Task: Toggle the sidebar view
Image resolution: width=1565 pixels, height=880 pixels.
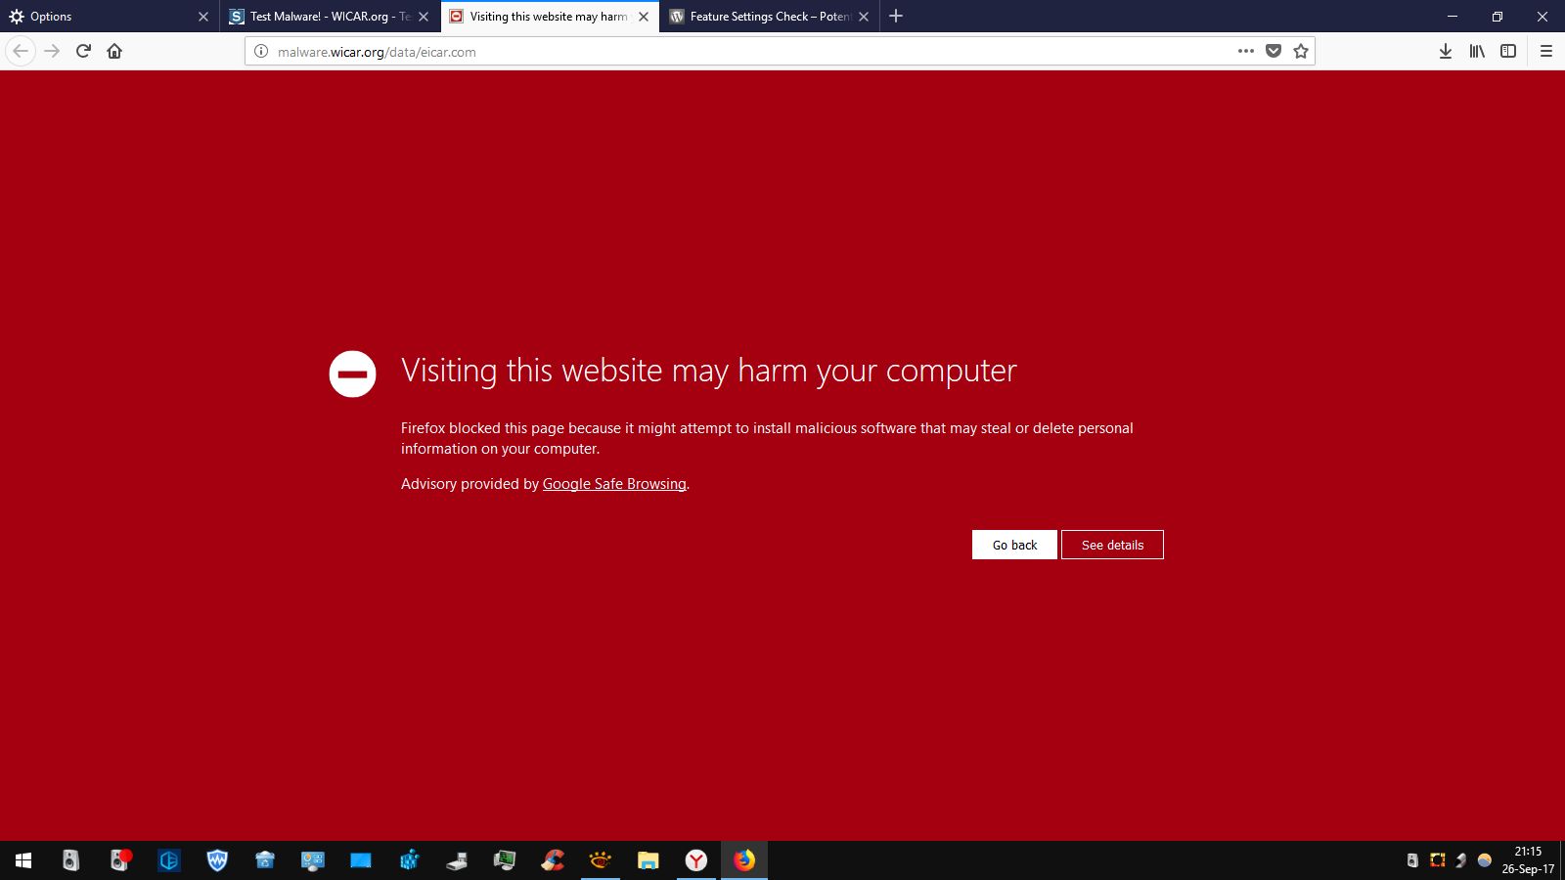Action: tap(1508, 51)
